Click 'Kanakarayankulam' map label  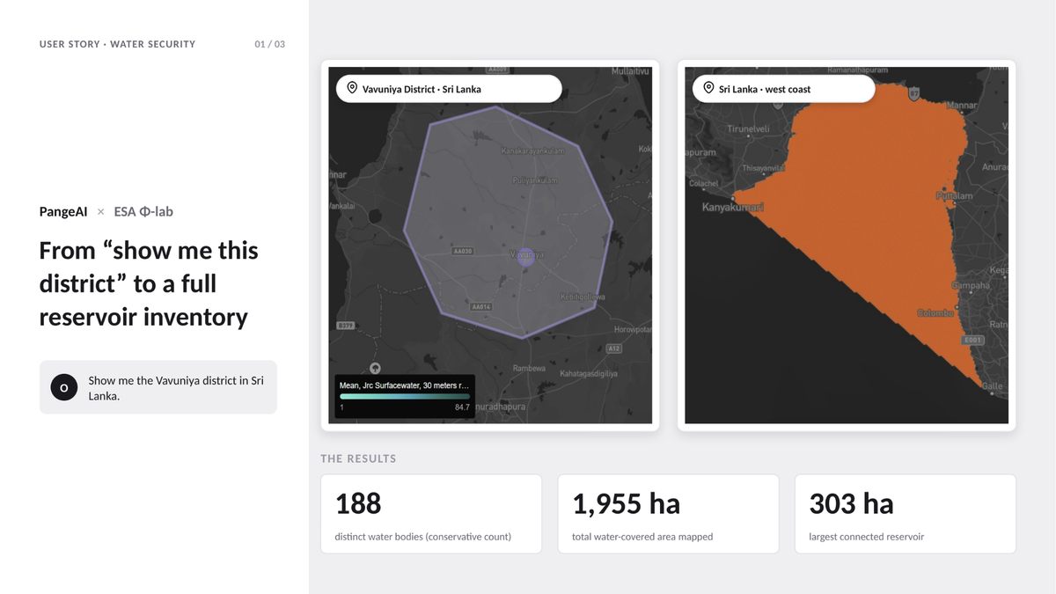pos(532,151)
